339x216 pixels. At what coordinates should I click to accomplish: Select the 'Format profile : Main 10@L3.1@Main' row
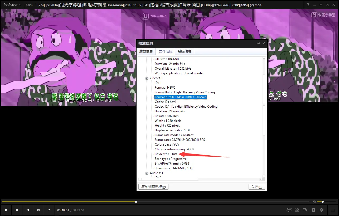[181, 97]
